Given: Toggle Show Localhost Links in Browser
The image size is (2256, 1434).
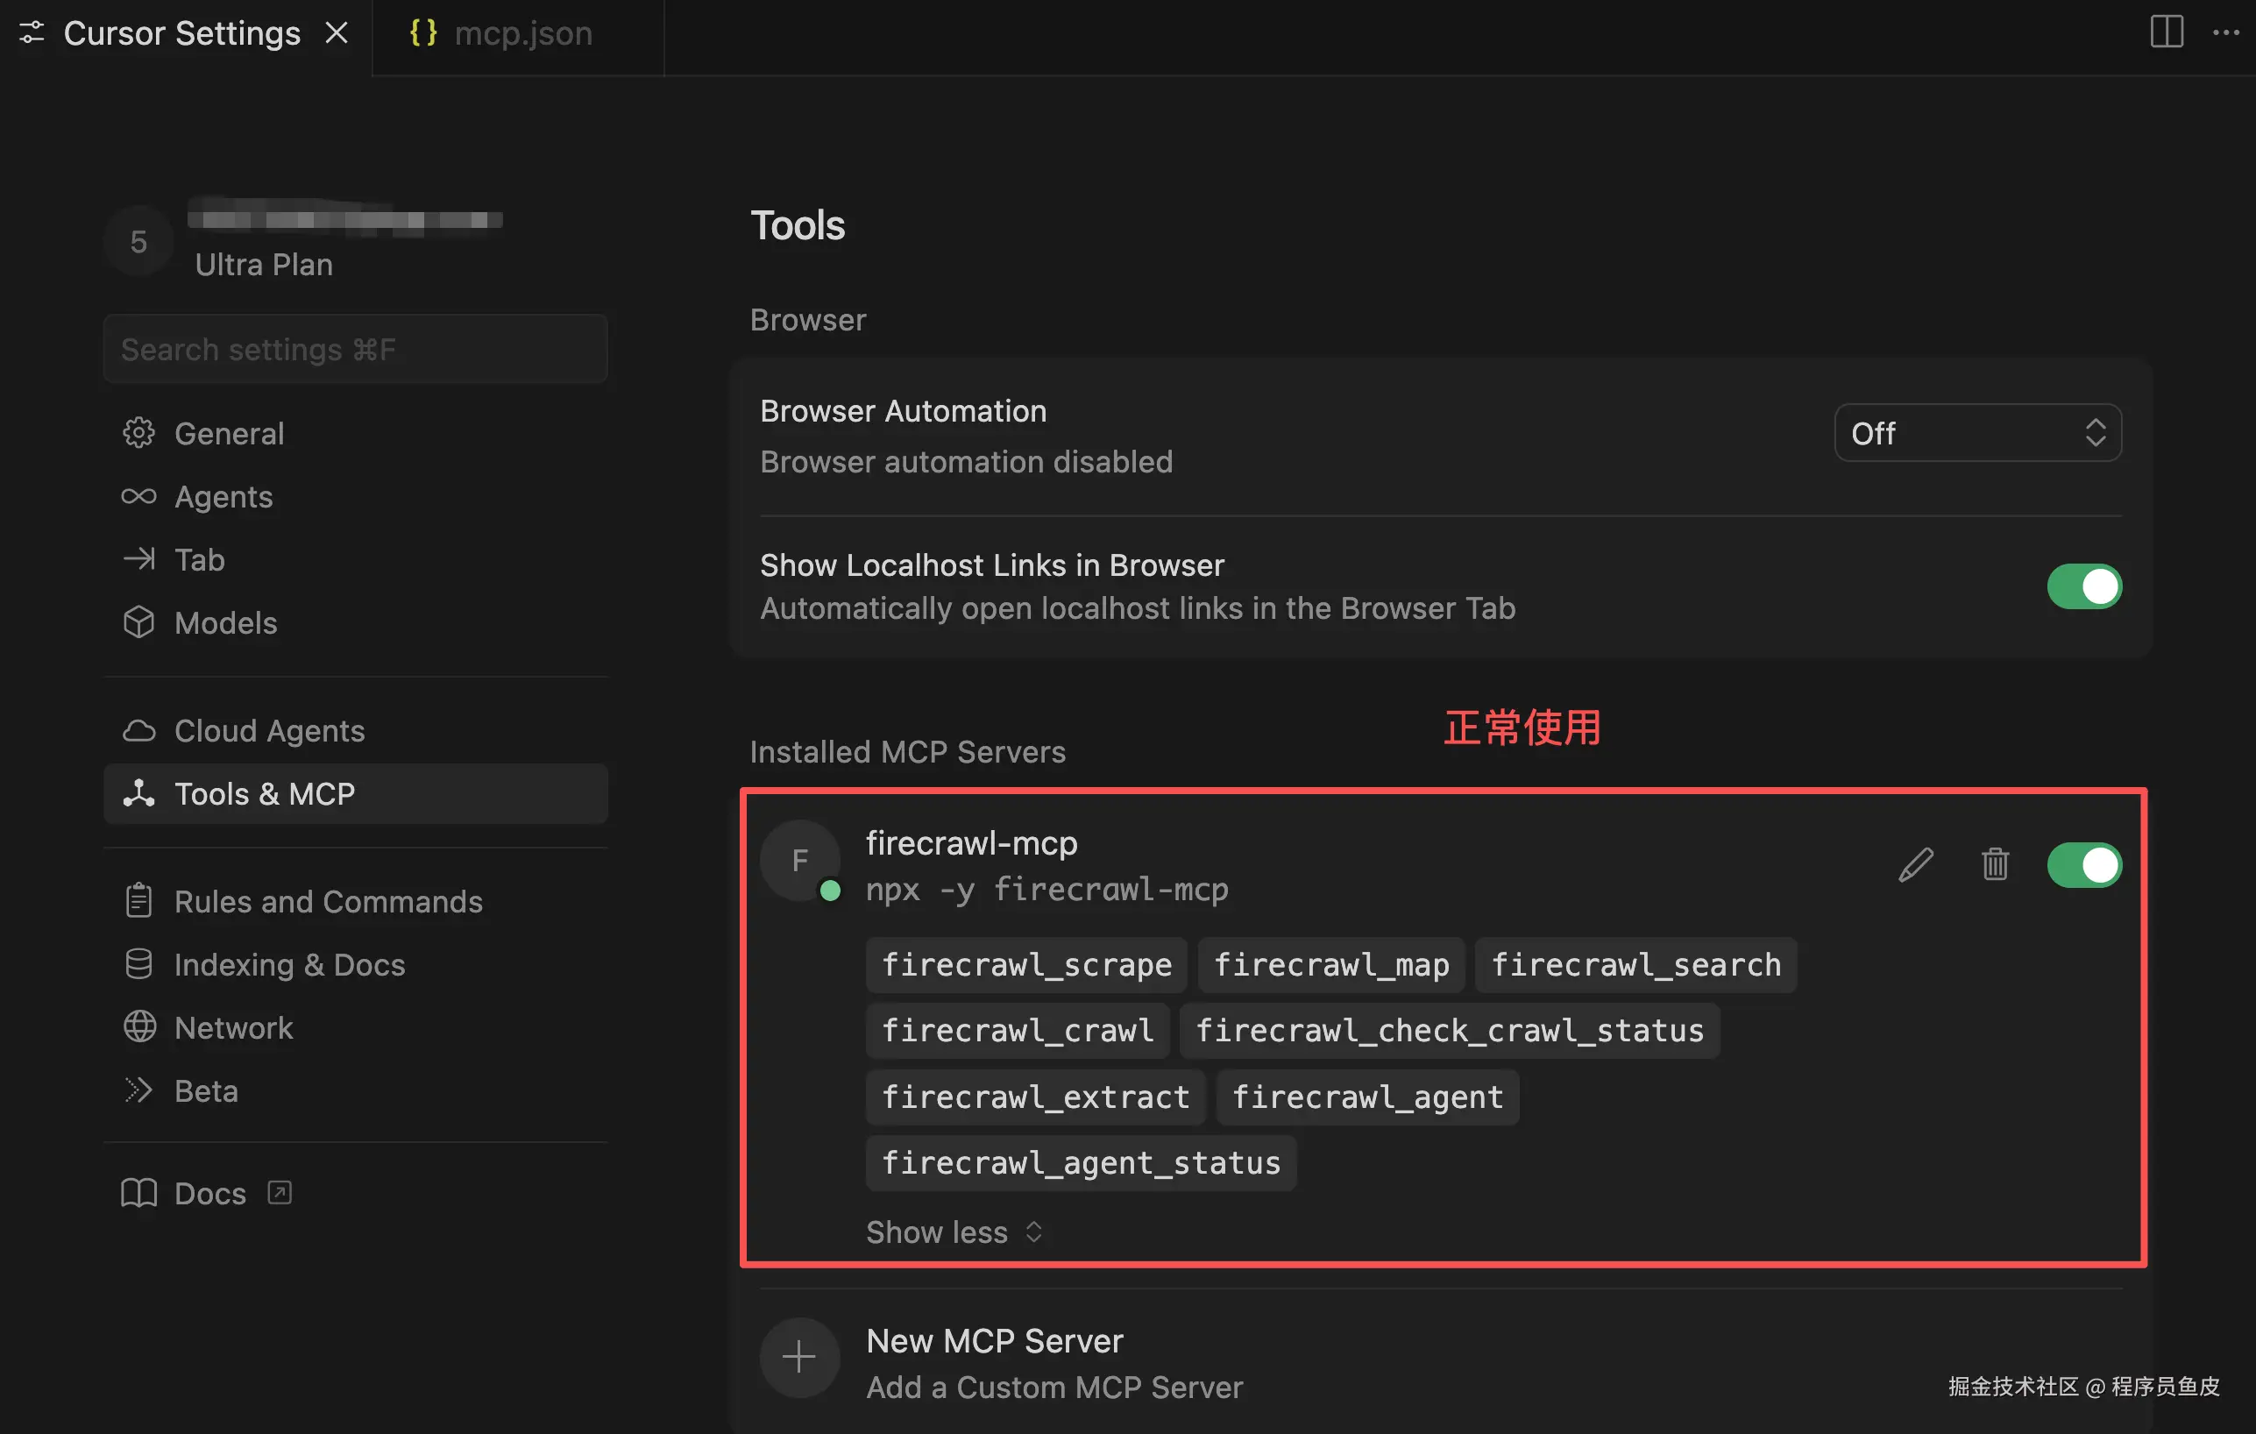Looking at the screenshot, I should tap(2083, 586).
